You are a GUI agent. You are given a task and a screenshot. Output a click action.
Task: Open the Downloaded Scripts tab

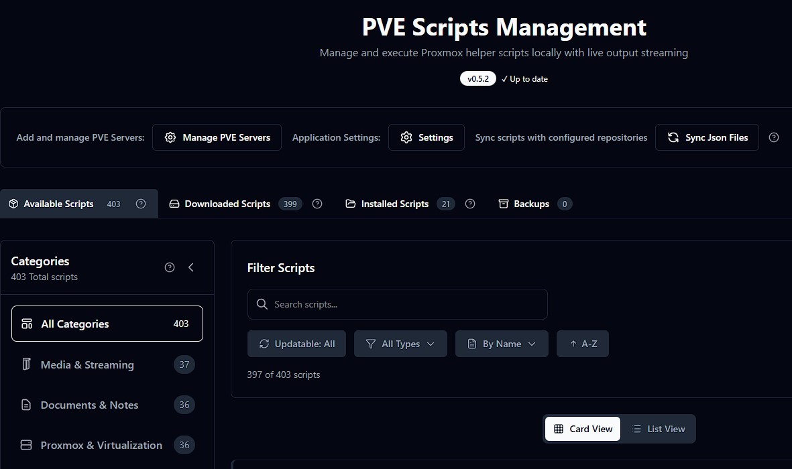pyautogui.click(x=228, y=204)
